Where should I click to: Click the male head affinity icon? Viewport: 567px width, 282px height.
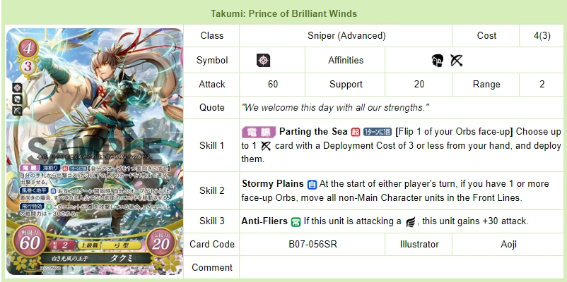(x=438, y=61)
